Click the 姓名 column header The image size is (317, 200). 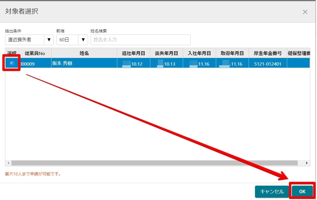84,53
